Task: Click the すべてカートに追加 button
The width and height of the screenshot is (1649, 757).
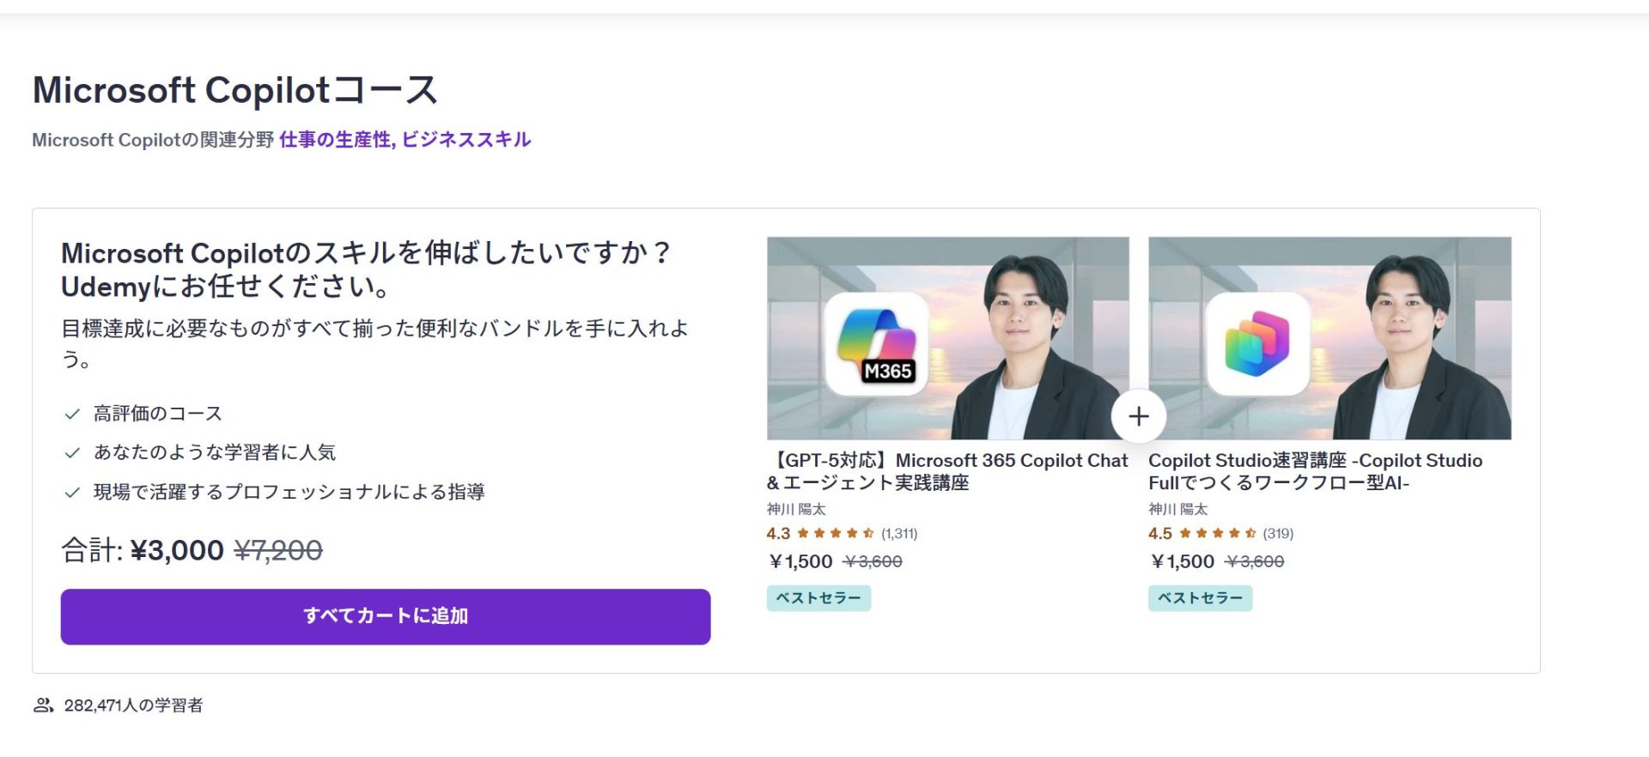Action: [386, 616]
